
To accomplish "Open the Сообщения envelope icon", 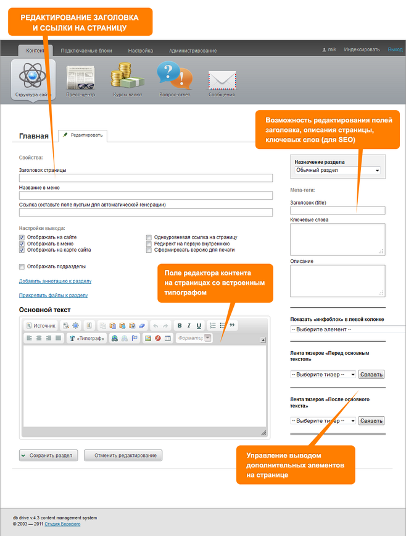I will coord(222,80).
